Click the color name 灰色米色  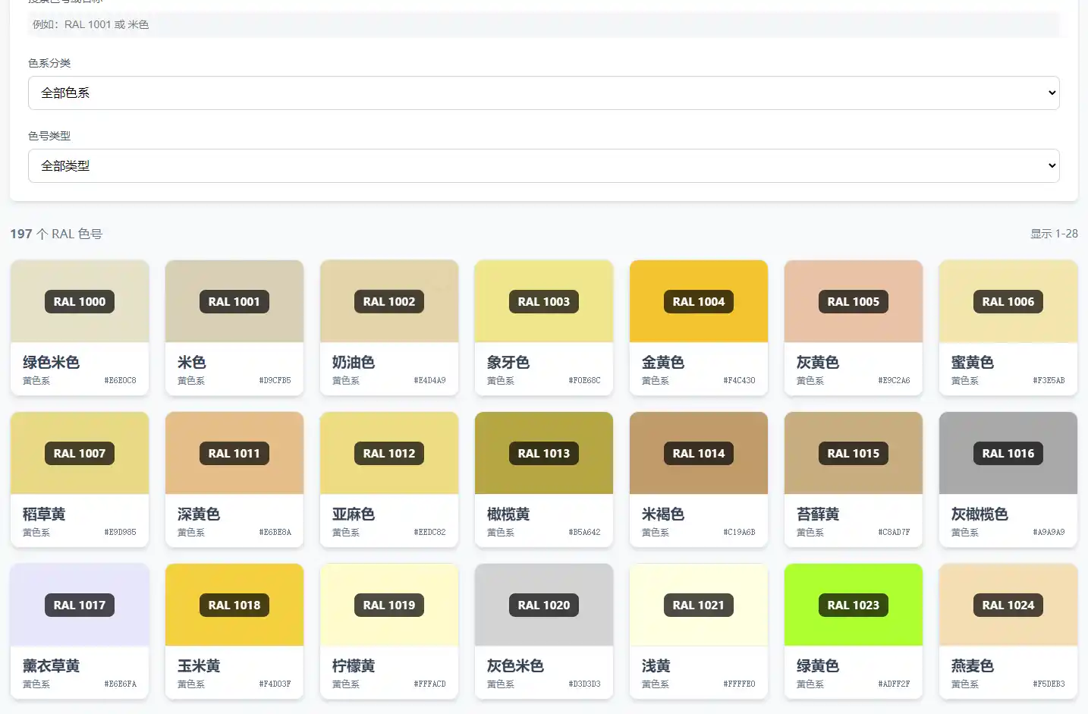[515, 666]
